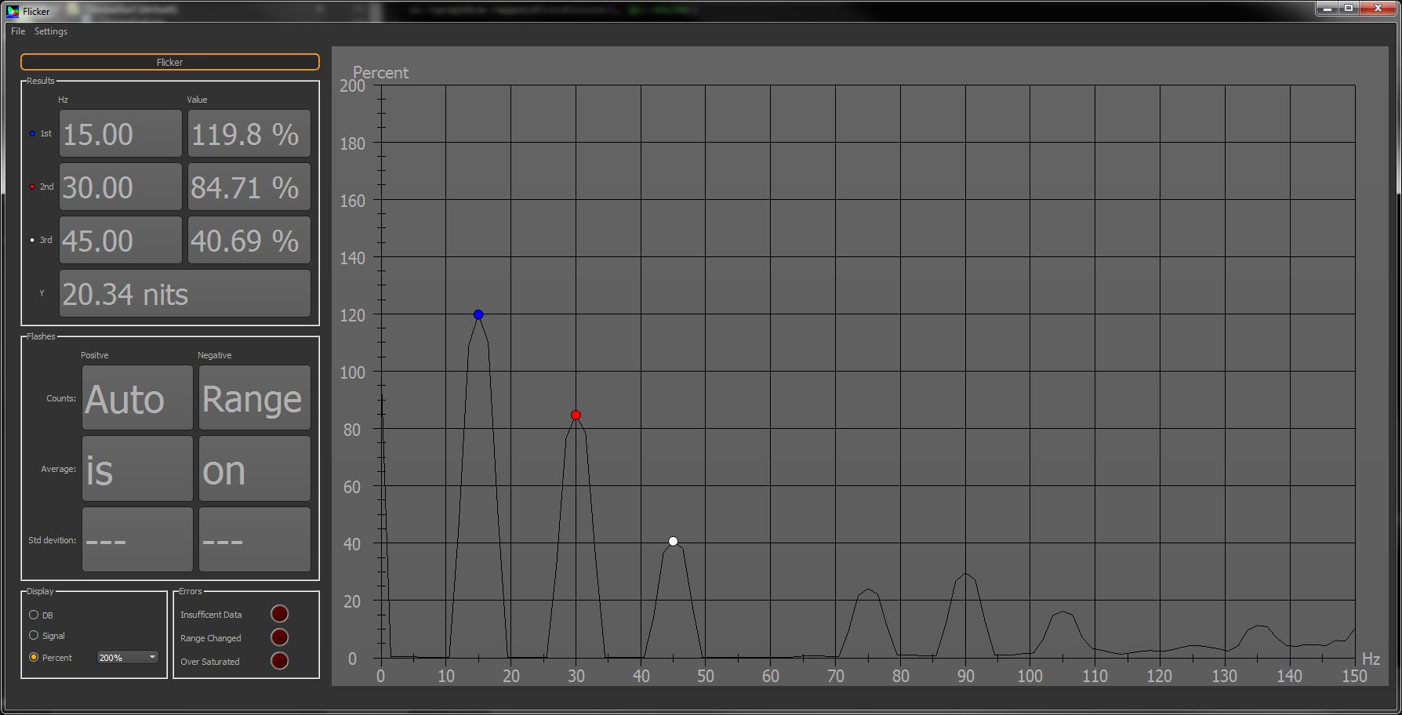This screenshot has width=1402, height=715.
Task: Click the 2nd frequency field 30.00
Action: [121, 187]
